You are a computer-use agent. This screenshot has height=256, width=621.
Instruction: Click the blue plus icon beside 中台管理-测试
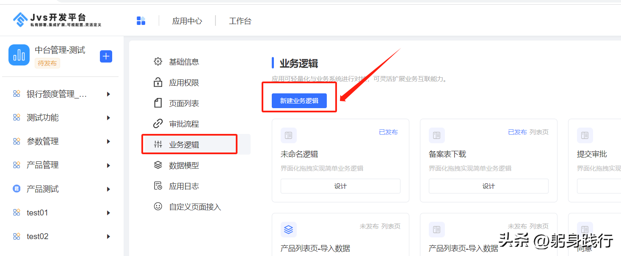click(x=106, y=56)
